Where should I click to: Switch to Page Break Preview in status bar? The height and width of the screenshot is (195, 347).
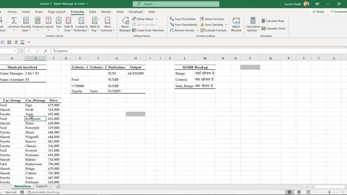click(x=309, y=192)
